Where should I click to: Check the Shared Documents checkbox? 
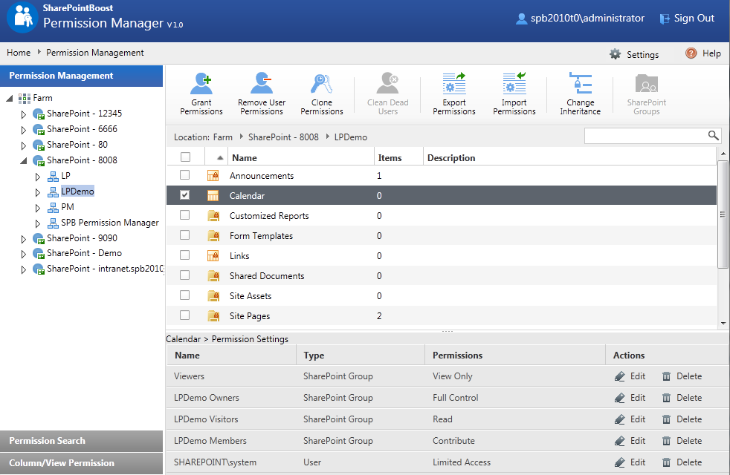click(x=185, y=275)
